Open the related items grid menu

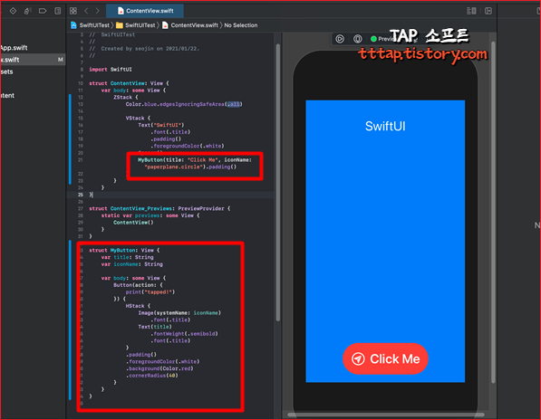tap(73, 11)
